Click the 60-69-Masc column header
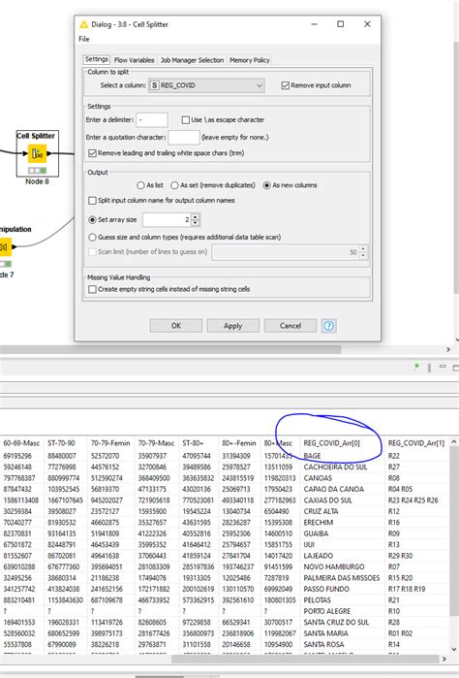459x678 pixels. pos(21,443)
